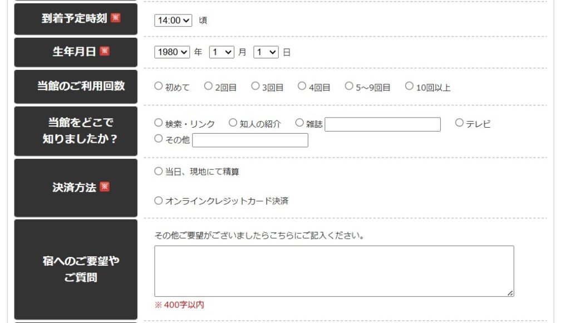
Task: Click the その他 text input field
Action: [250, 140]
